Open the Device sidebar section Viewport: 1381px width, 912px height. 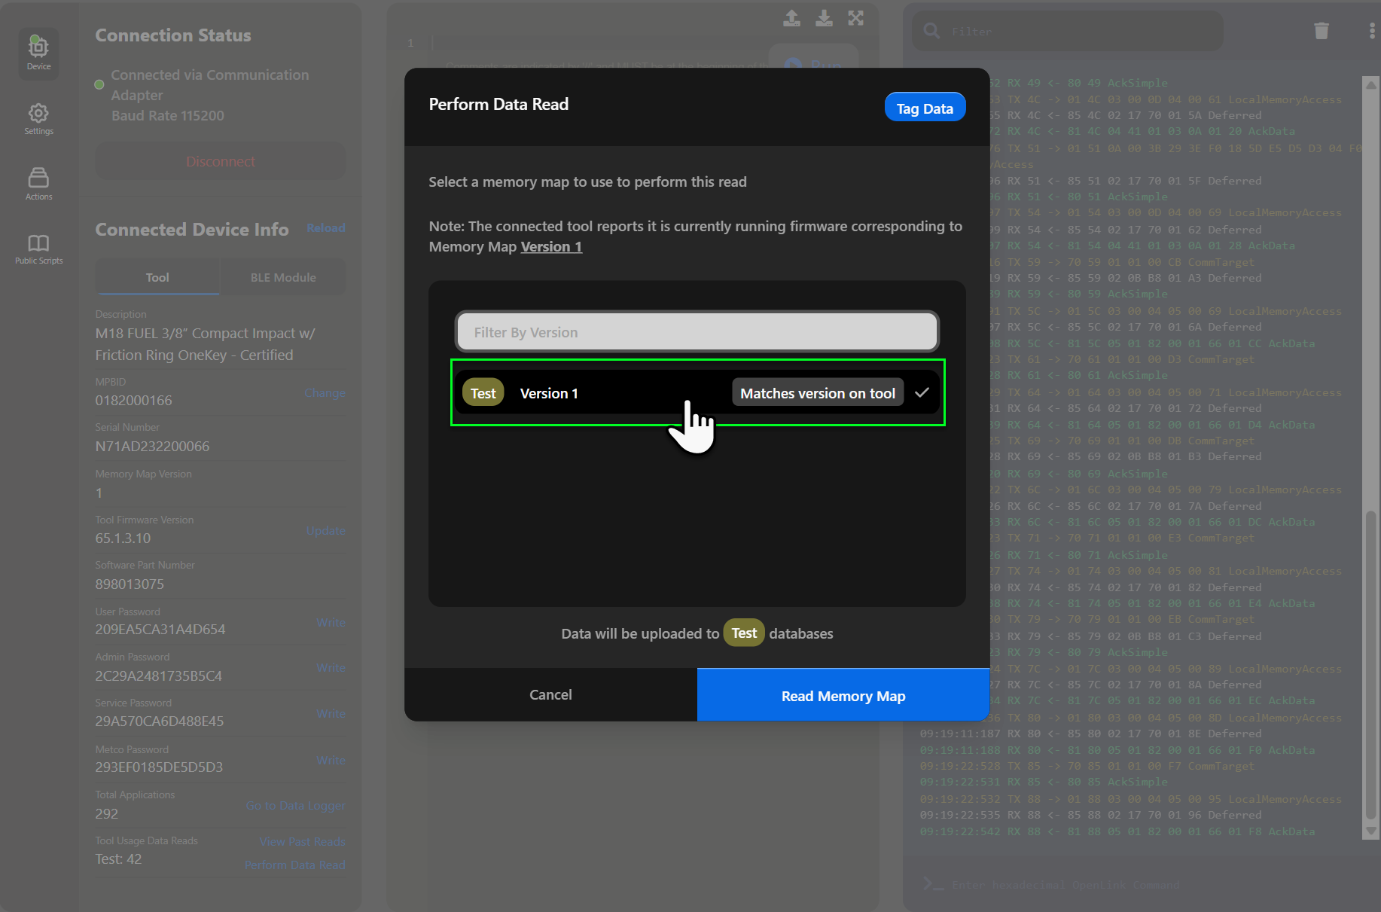tap(38, 53)
